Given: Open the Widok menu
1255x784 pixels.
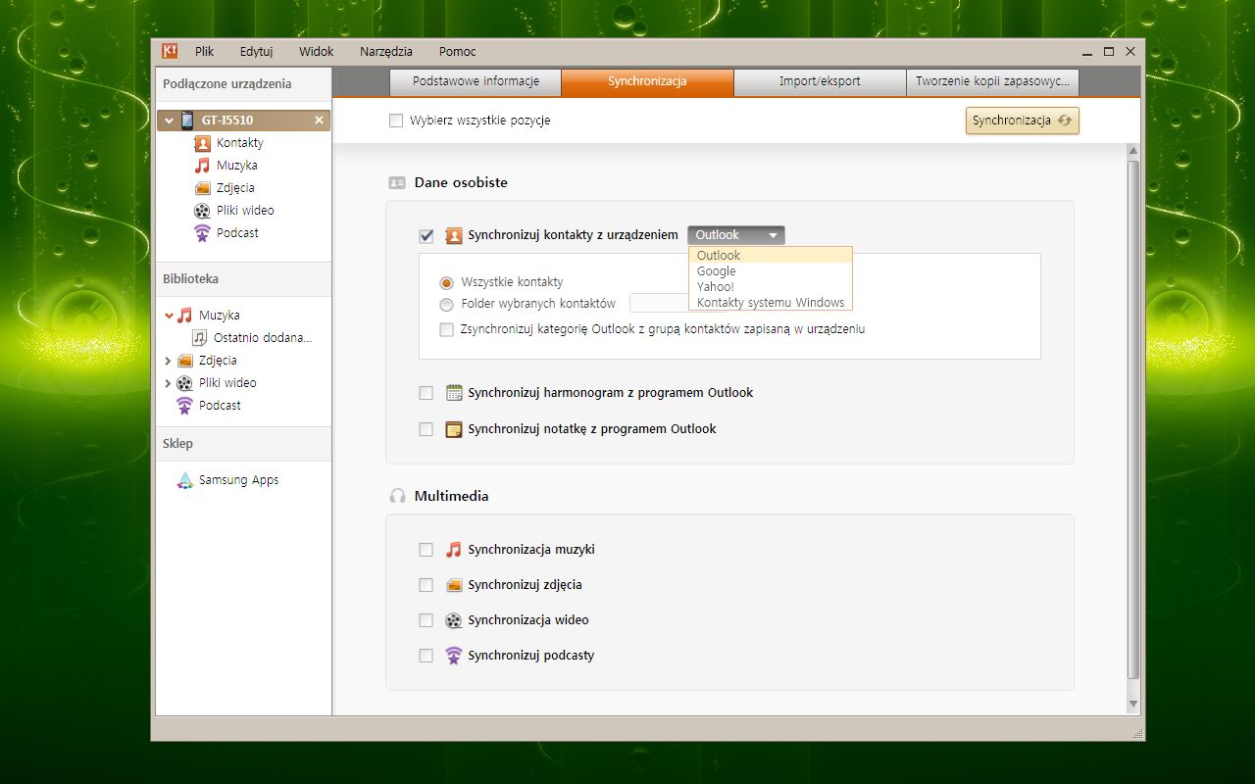Looking at the screenshot, I should tap(317, 51).
